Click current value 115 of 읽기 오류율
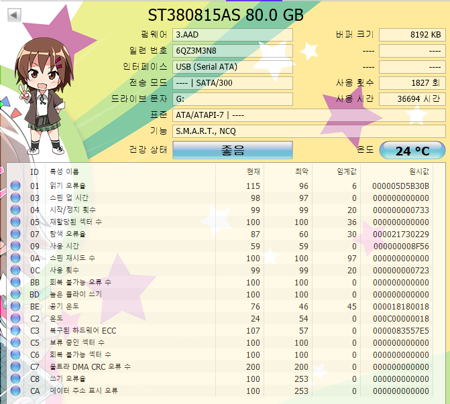This screenshot has height=404, width=450. click(x=253, y=186)
